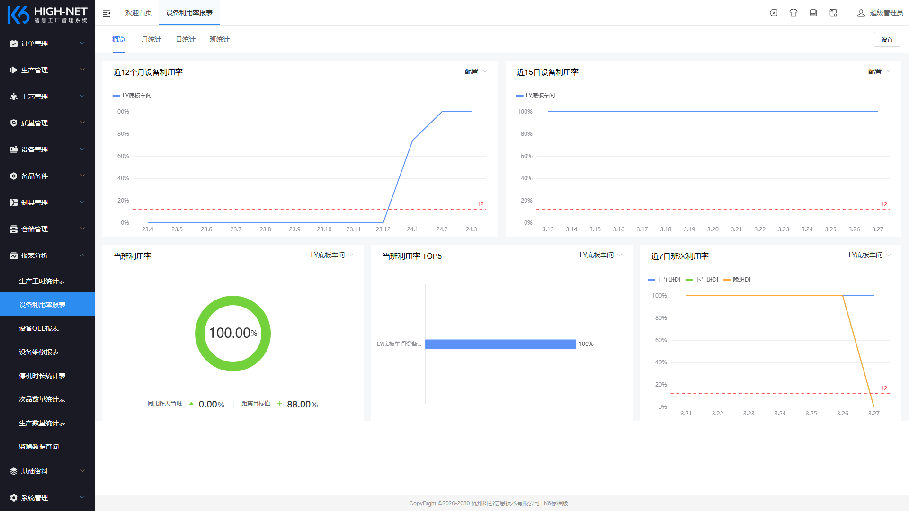Expand the 订单管理 menu chevron
The height and width of the screenshot is (511, 909).
point(82,43)
